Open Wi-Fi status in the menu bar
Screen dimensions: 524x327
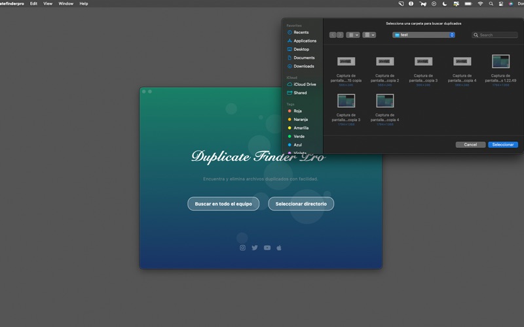(480, 4)
